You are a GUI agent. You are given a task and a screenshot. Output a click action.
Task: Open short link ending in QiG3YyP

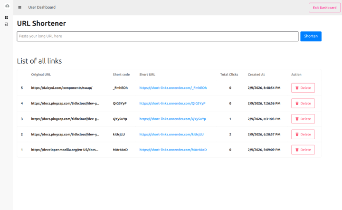click(172, 103)
